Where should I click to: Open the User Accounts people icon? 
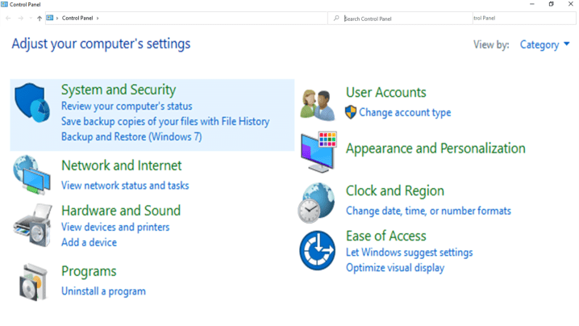[318, 105]
